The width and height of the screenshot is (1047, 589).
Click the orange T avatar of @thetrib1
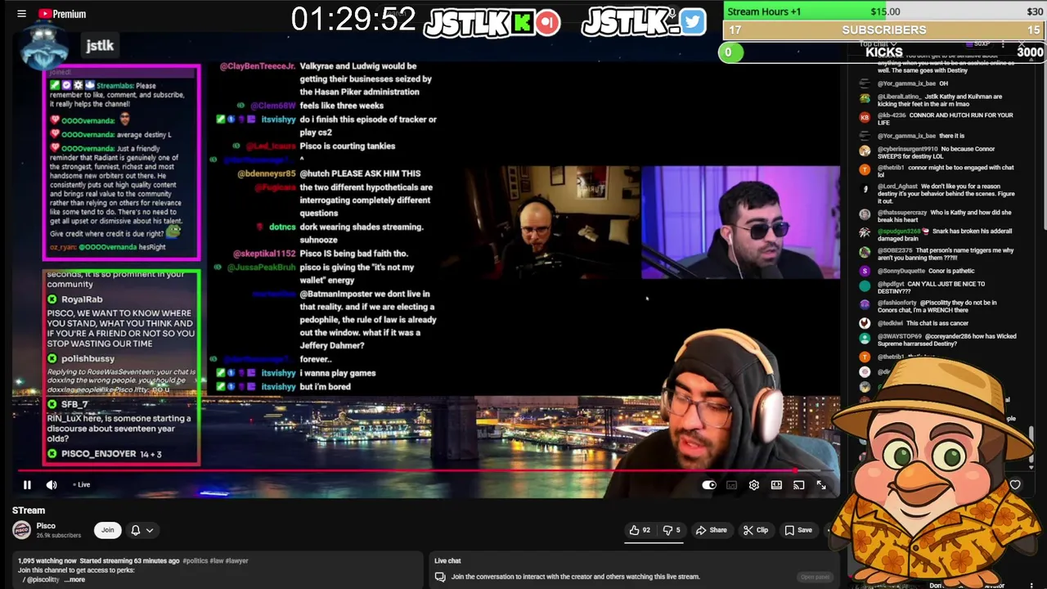pyautogui.click(x=865, y=169)
